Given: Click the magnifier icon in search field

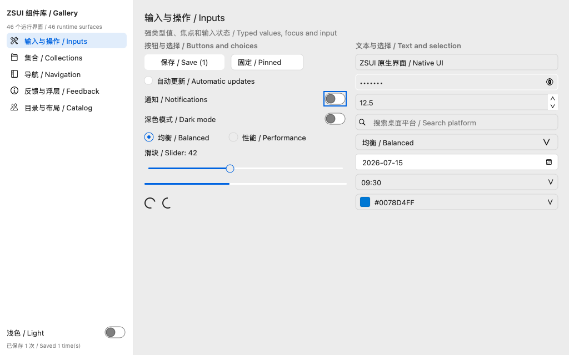Looking at the screenshot, I should [362, 123].
